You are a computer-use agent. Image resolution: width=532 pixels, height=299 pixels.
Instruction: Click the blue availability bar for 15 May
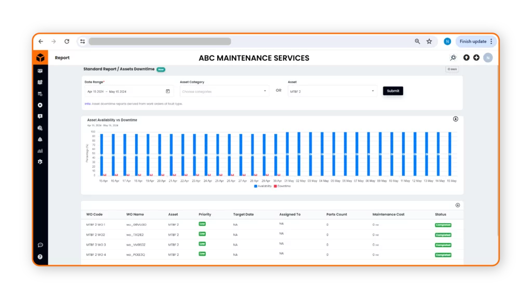click(450, 154)
